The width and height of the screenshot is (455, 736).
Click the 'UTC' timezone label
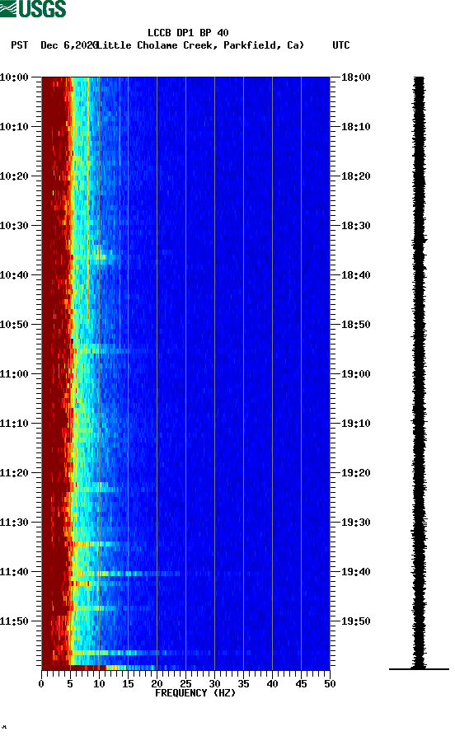click(x=341, y=45)
